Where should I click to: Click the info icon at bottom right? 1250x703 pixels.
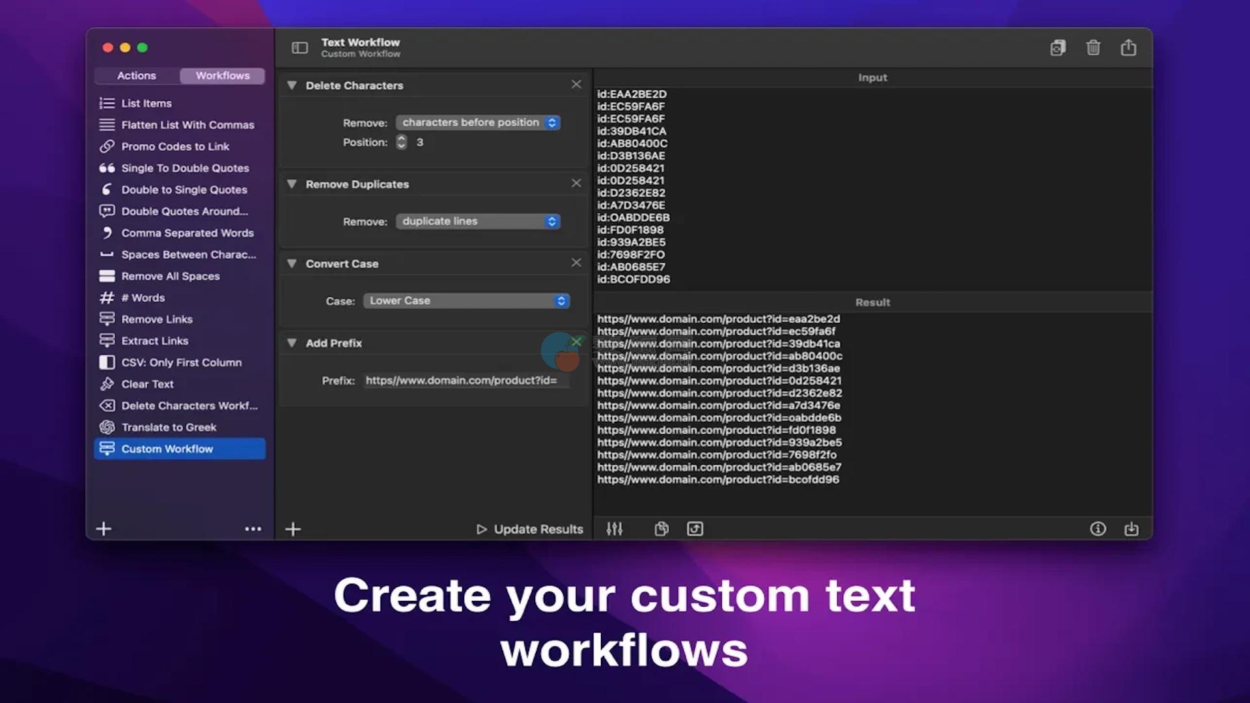(1098, 529)
